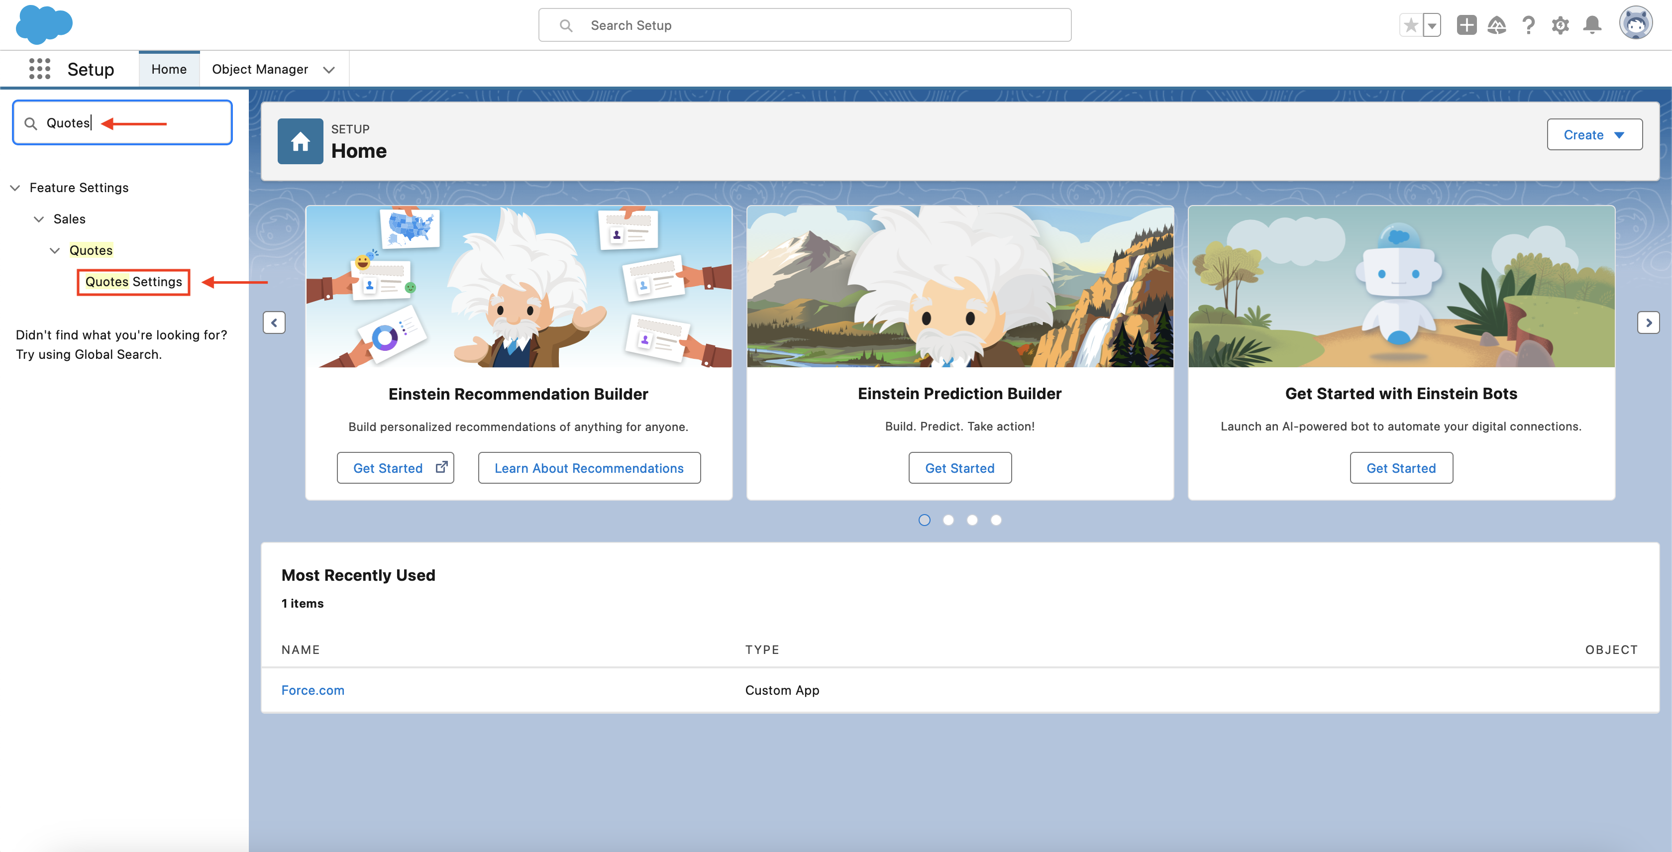Select the second carousel page dot
This screenshot has height=852, width=1672.
pyautogui.click(x=948, y=520)
